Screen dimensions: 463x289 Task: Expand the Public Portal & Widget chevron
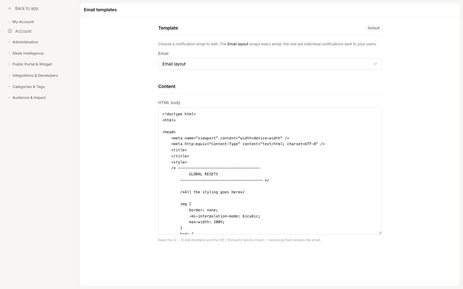point(9,64)
